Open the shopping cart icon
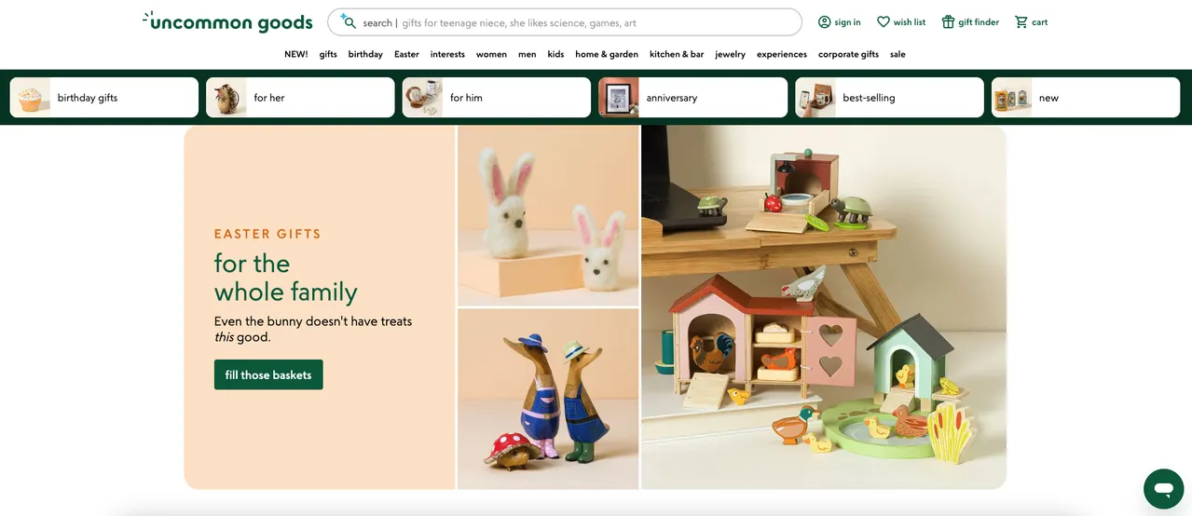Screen dimensions: 1192x516 coord(1021,22)
